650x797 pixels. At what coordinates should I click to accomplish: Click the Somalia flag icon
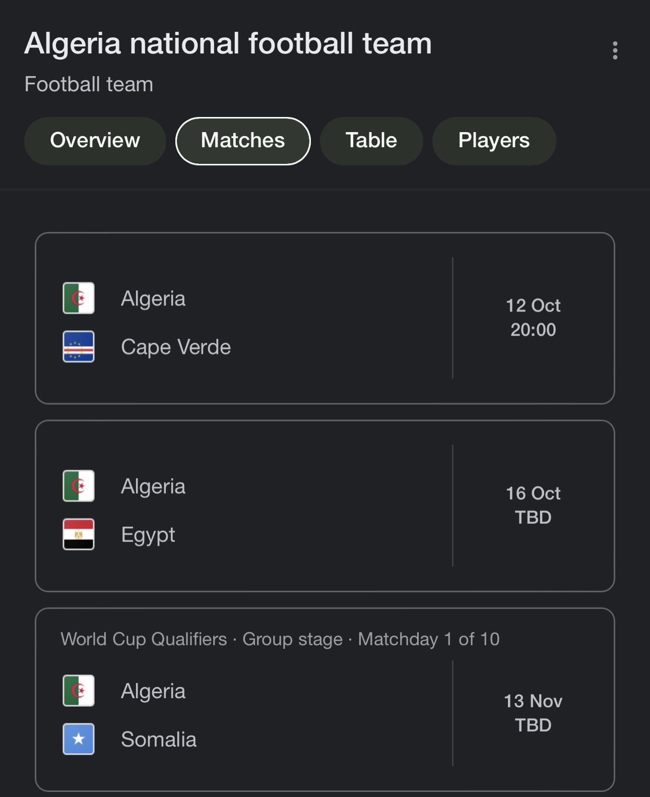[x=79, y=739]
